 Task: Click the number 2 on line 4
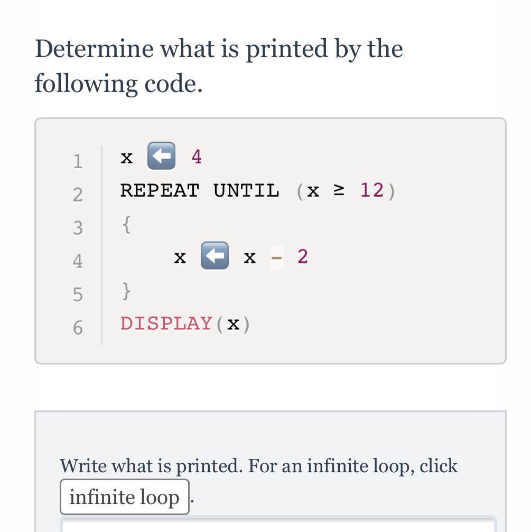(302, 256)
